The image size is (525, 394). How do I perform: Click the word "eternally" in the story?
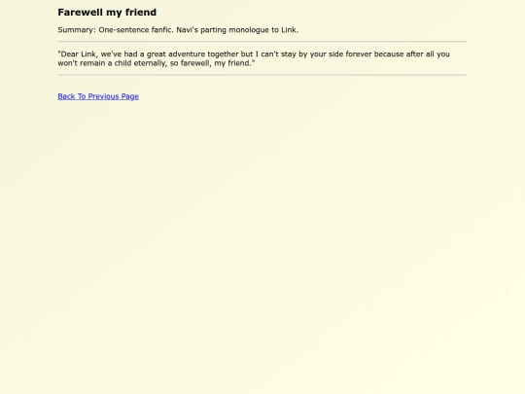(151, 63)
